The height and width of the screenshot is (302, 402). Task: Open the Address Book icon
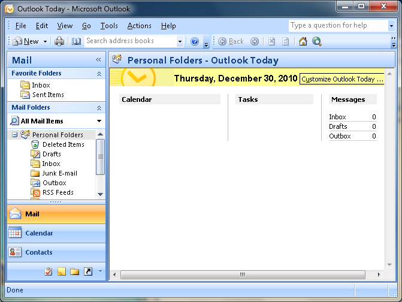tap(76, 41)
